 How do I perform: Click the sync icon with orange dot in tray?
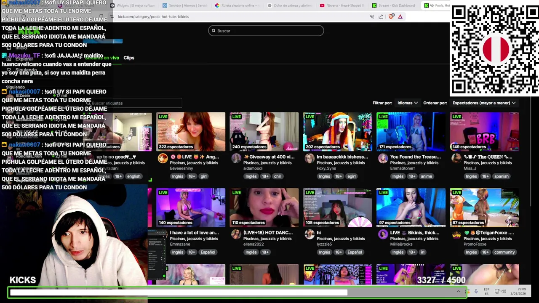coord(467,291)
